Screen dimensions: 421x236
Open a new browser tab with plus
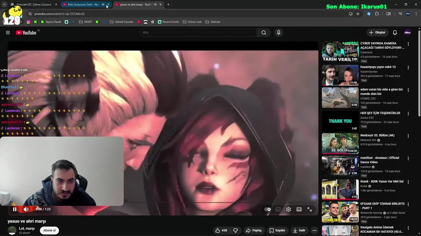pyautogui.click(x=168, y=5)
